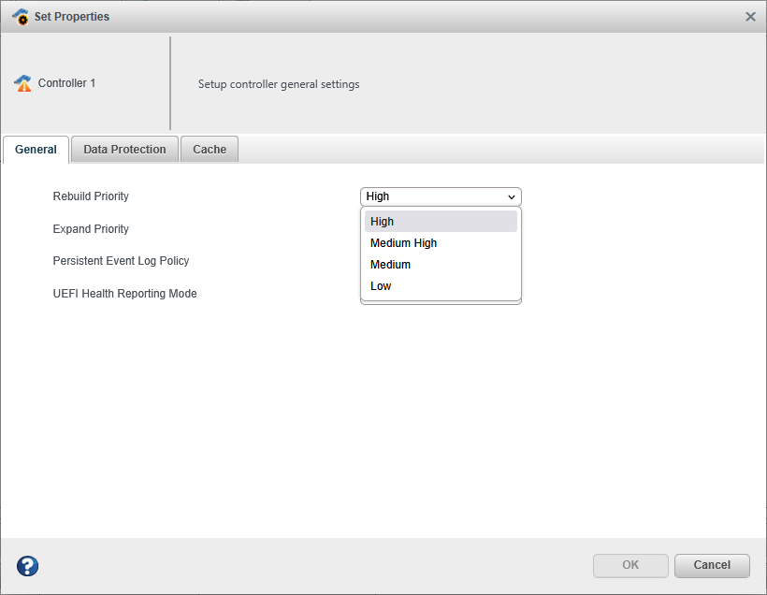Close the Set Properties dialog
767x595 pixels.
750,17
